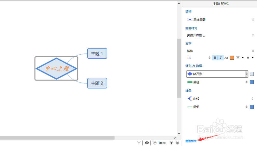Toggle italic text formatting
257x146 pixels.
coord(221,58)
